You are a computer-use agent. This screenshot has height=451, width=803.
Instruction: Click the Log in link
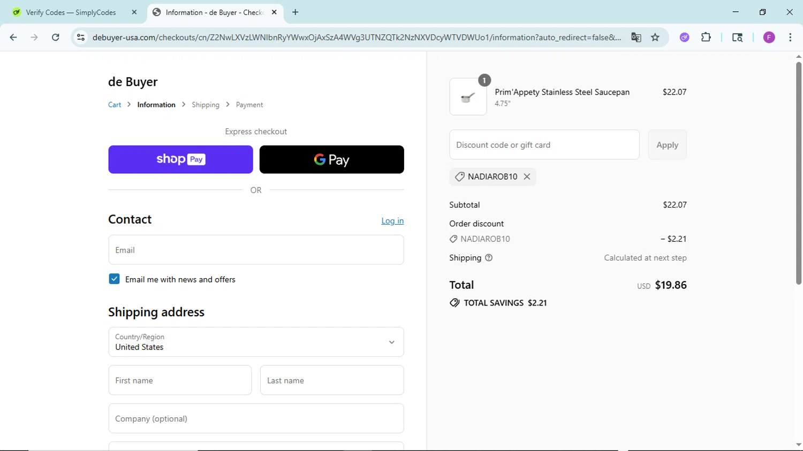392,221
